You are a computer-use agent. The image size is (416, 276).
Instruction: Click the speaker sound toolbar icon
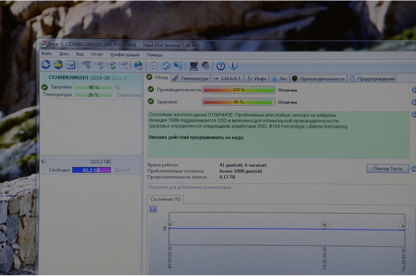click(x=205, y=66)
